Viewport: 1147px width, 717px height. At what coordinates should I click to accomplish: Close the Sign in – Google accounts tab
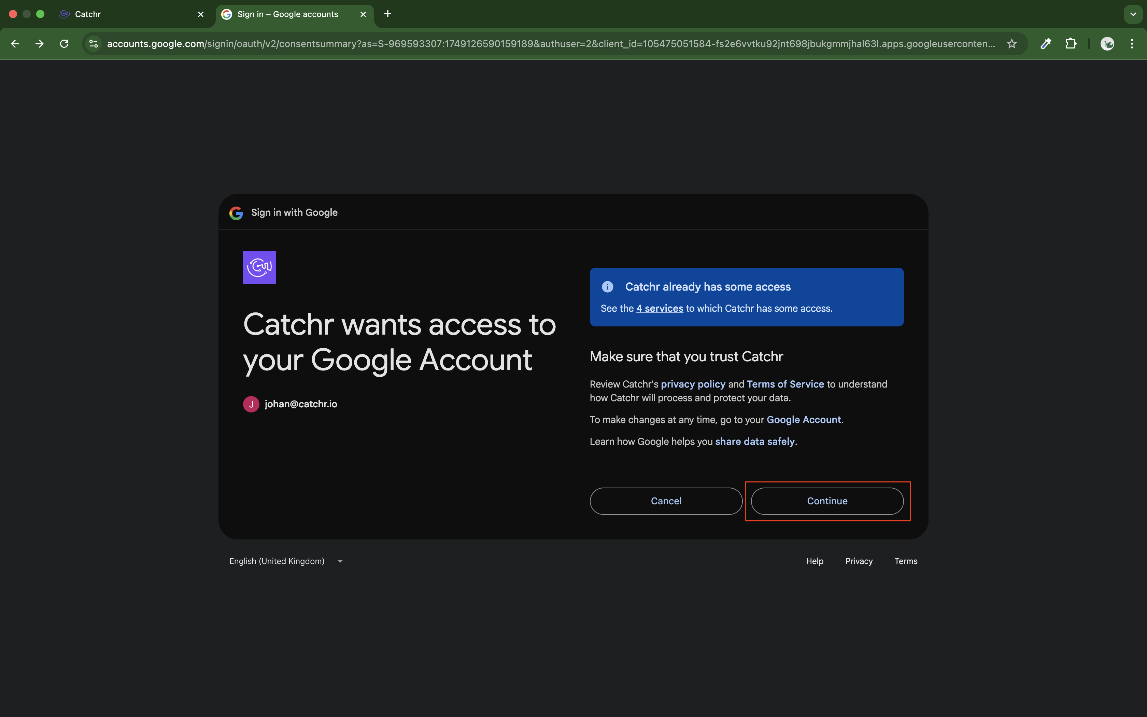[363, 14]
